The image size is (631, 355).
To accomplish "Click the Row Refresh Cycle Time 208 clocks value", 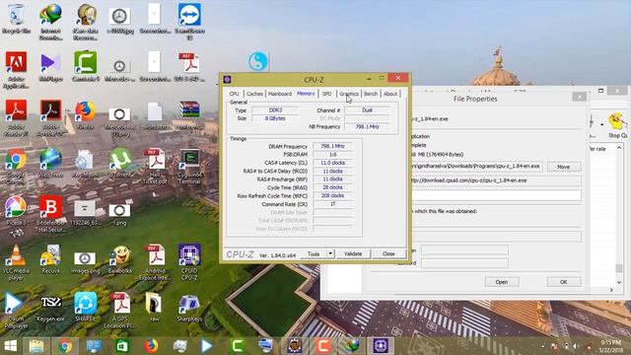I will [x=332, y=195].
